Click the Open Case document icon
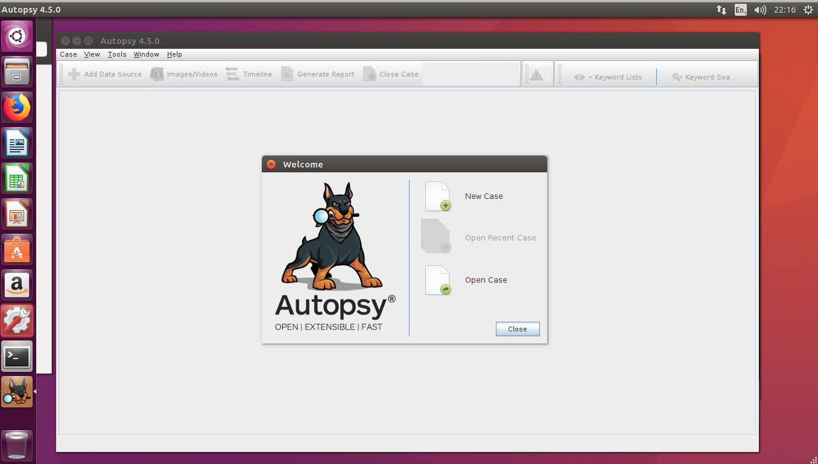This screenshot has width=818, height=464. point(438,280)
